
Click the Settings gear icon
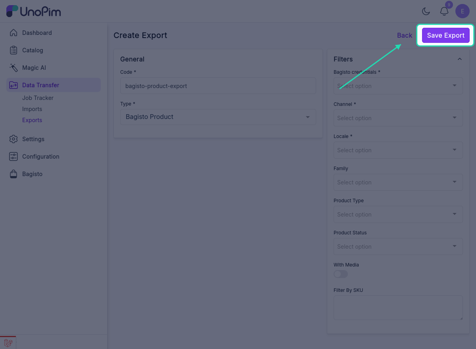click(x=13, y=139)
